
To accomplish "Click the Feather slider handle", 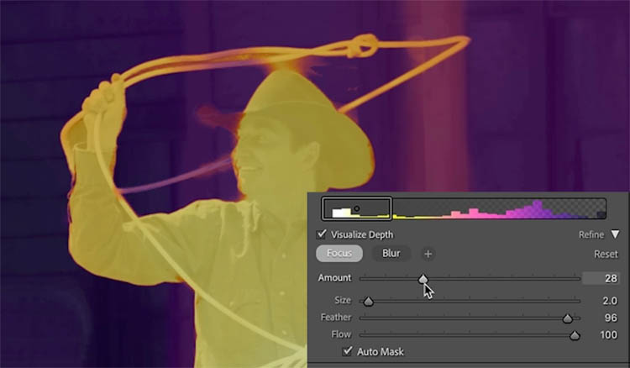I will (x=567, y=318).
